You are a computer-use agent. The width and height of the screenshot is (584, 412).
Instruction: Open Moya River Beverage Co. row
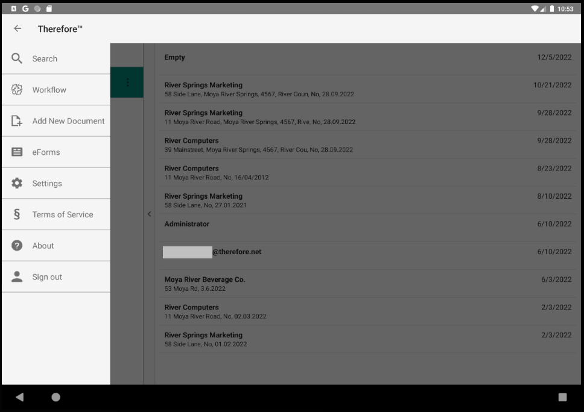(368, 284)
